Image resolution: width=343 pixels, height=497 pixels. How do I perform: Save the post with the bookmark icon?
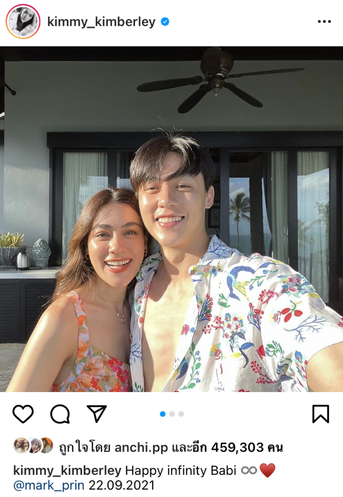(x=320, y=414)
